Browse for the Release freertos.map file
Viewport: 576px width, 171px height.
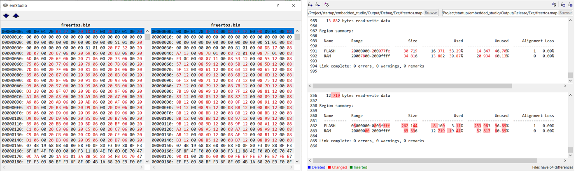point(565,13)
